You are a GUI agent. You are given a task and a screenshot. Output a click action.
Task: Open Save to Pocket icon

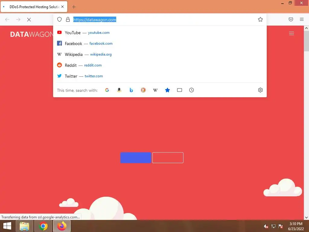click(291, 19)
